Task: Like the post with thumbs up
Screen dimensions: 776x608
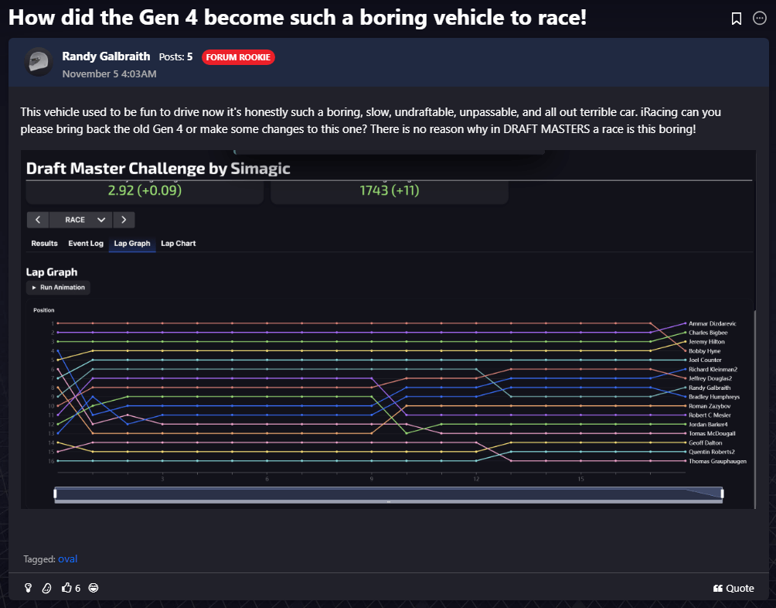Action: 66,588
